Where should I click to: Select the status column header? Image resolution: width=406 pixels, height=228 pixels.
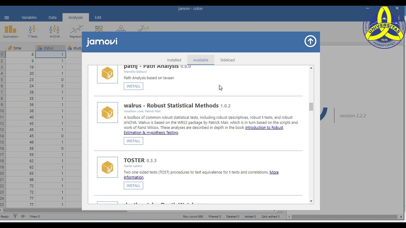tap(50, 48)
